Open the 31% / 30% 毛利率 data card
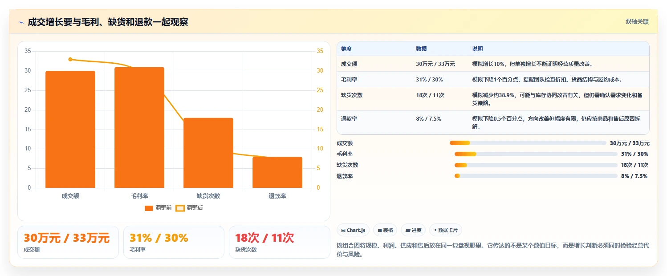The height and width of the screenshot is (276, 667). coord(174,242)
